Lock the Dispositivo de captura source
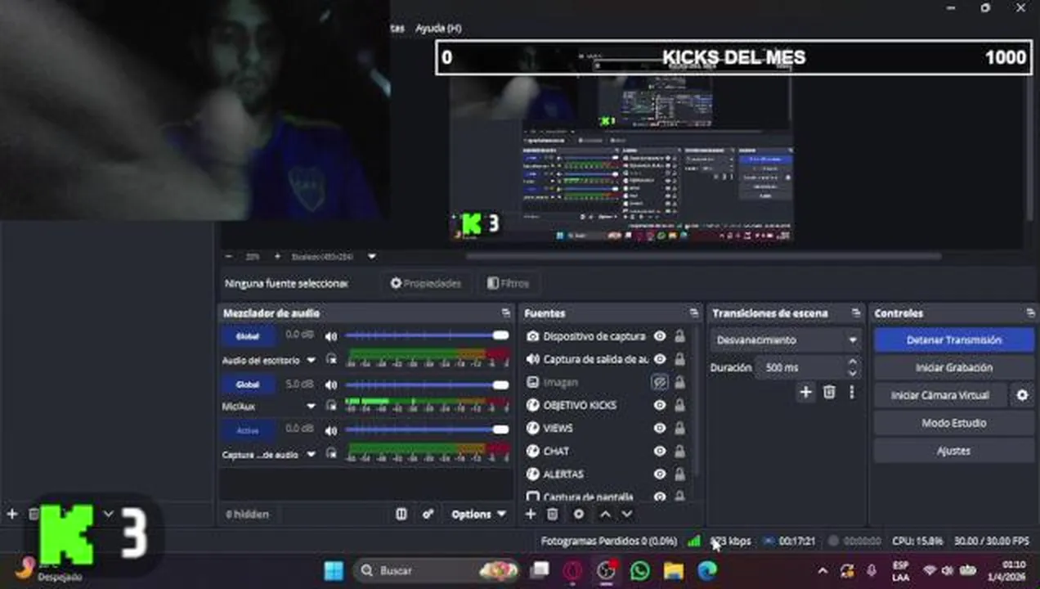The image size is (1040, 589). [679, 336]
